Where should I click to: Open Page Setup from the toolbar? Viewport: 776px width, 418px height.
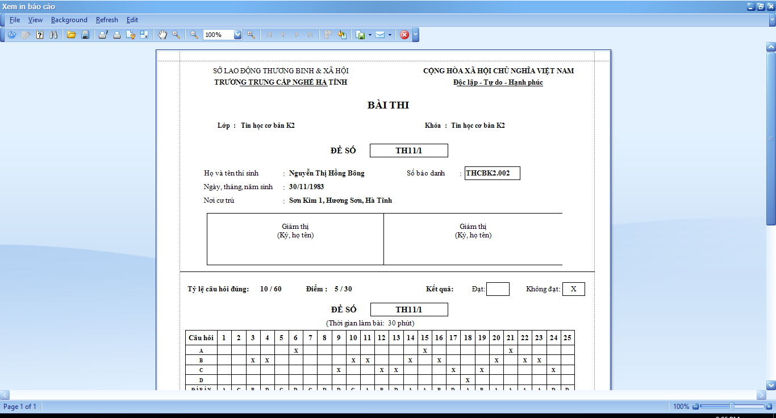click(x=130, y=35)
